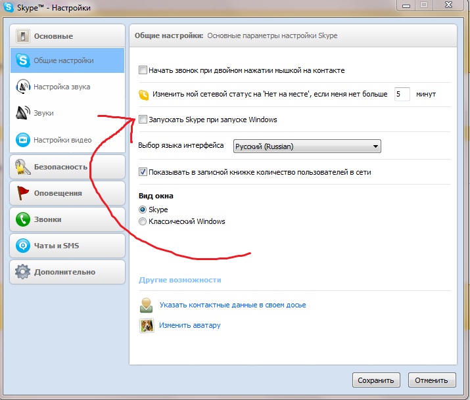Click the person icon beside contact details link
This screenshot has height=400, width=470.
coord(147,305)
